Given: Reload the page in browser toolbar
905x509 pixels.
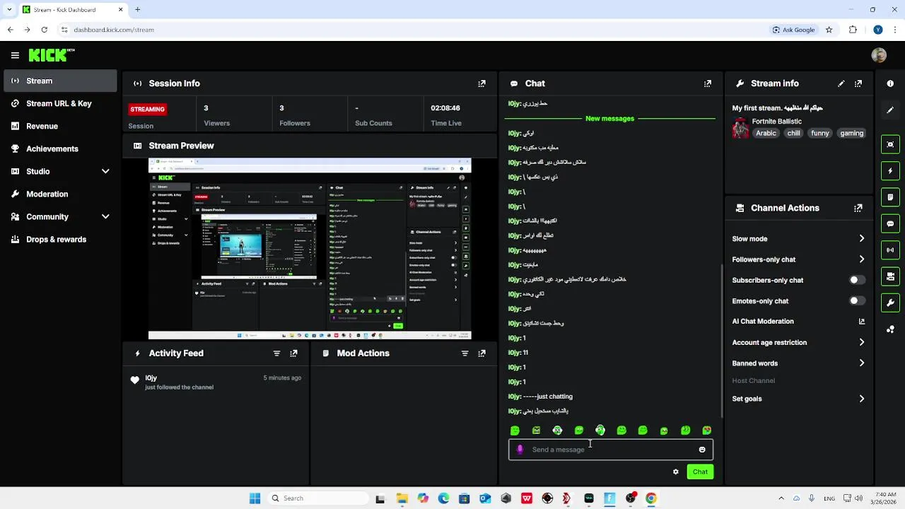Looking at the screenshot, I should (44, 30).
